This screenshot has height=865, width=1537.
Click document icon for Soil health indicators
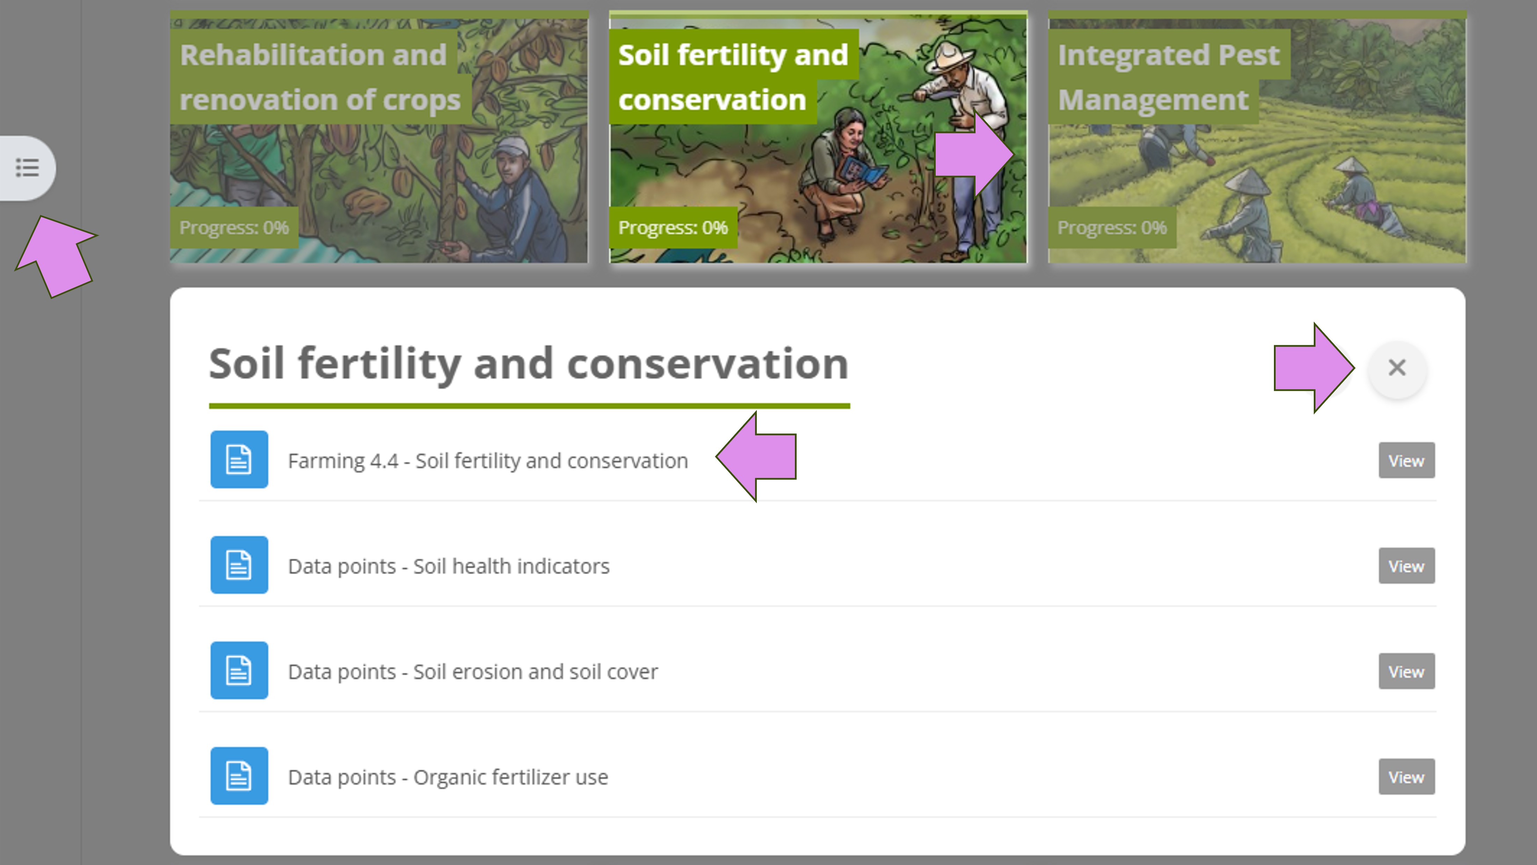pos(239,565)
